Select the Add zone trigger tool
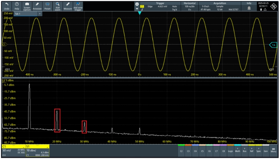 [78, 5]
